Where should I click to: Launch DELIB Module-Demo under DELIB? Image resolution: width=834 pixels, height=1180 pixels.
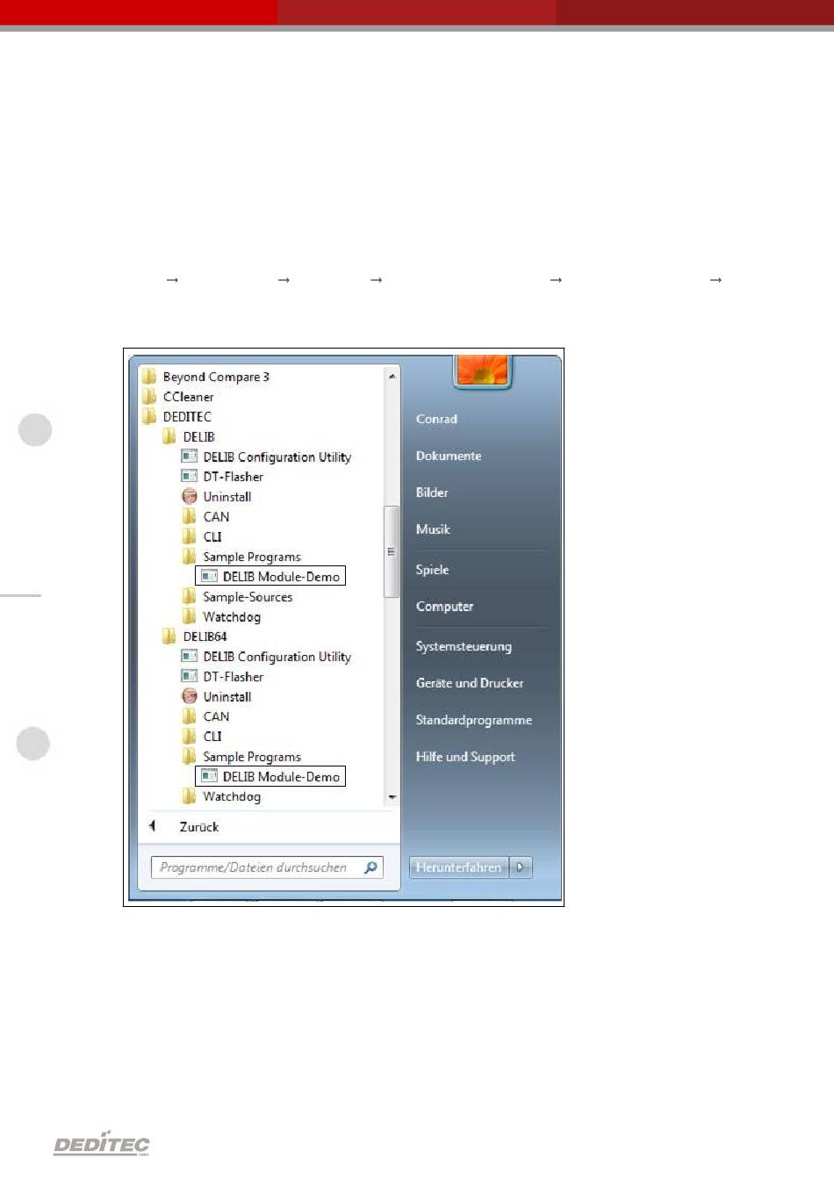(270, 577)
